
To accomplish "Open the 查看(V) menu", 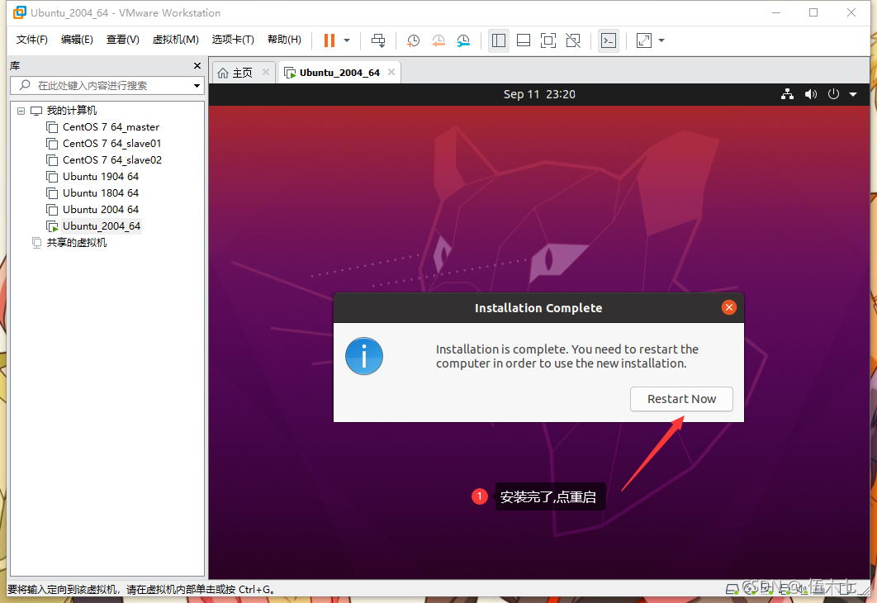I will [122, 40].
